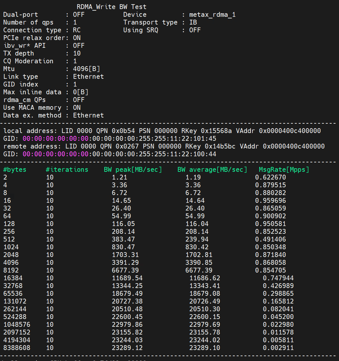
Task: Click the "PCIe relax order" label
Action: point(34,38)
